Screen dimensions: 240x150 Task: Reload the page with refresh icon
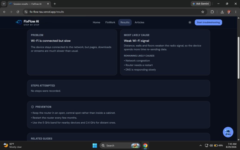[18, 12]
